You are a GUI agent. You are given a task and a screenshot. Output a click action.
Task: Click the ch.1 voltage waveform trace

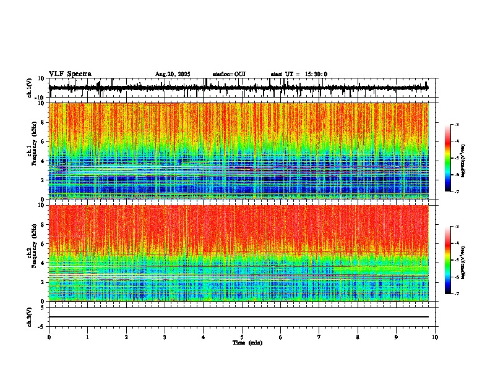(x=239, y=88)
